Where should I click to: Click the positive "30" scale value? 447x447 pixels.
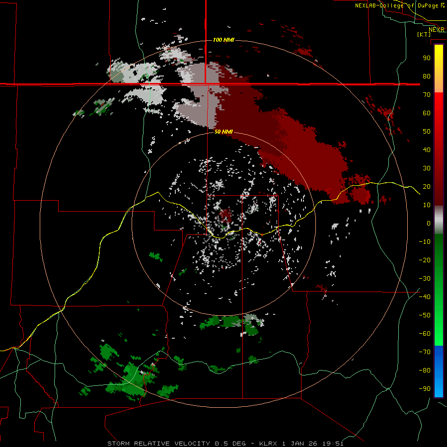click(427, 168)
